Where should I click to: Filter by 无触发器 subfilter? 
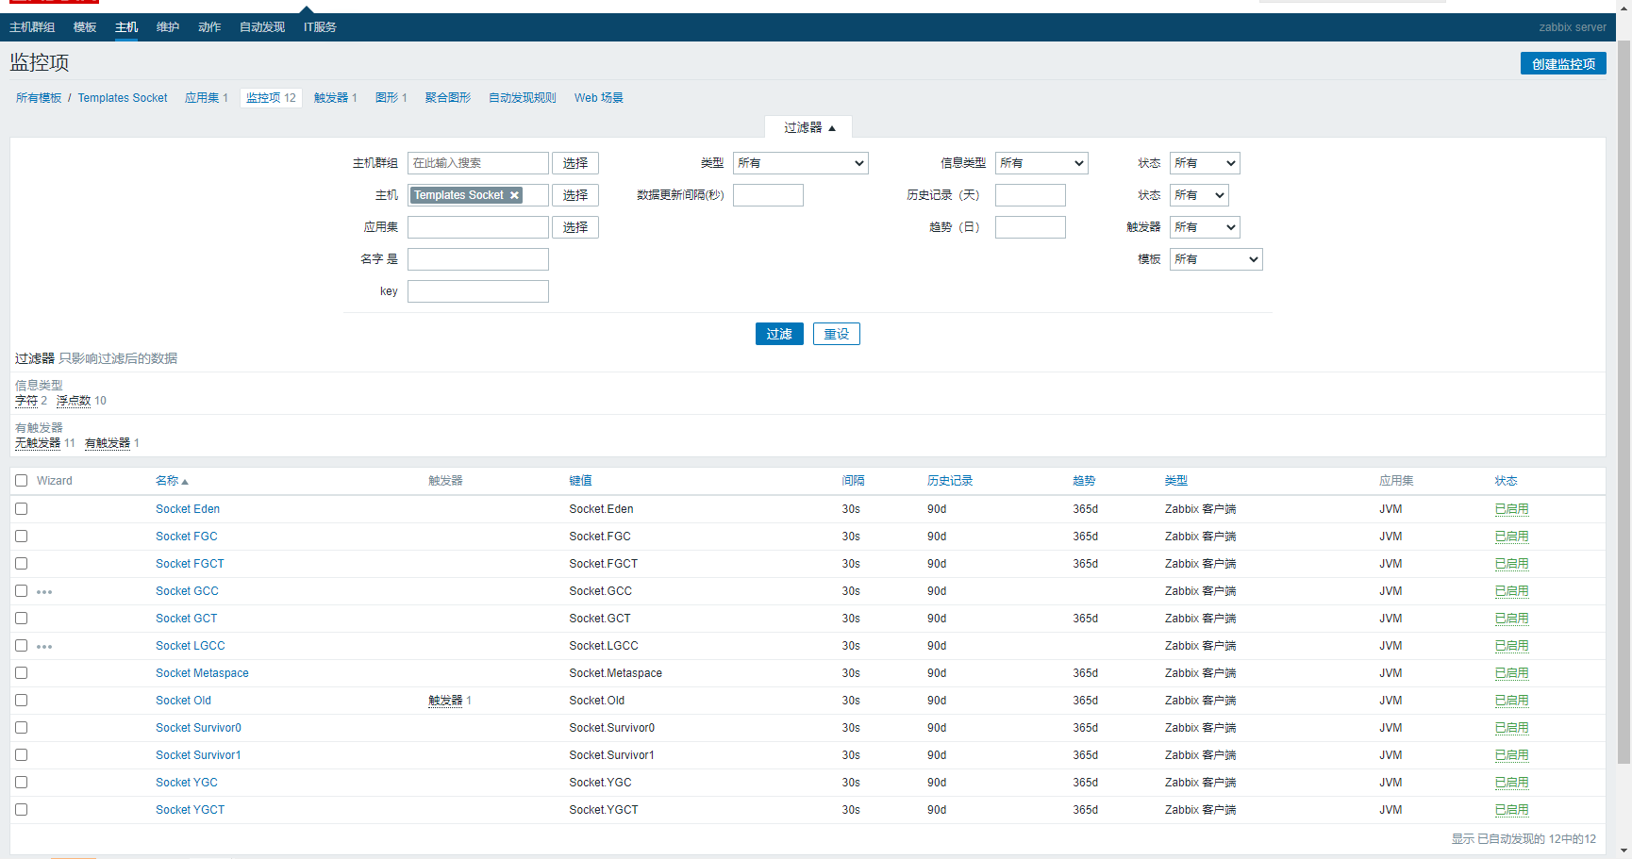(38, 443)
